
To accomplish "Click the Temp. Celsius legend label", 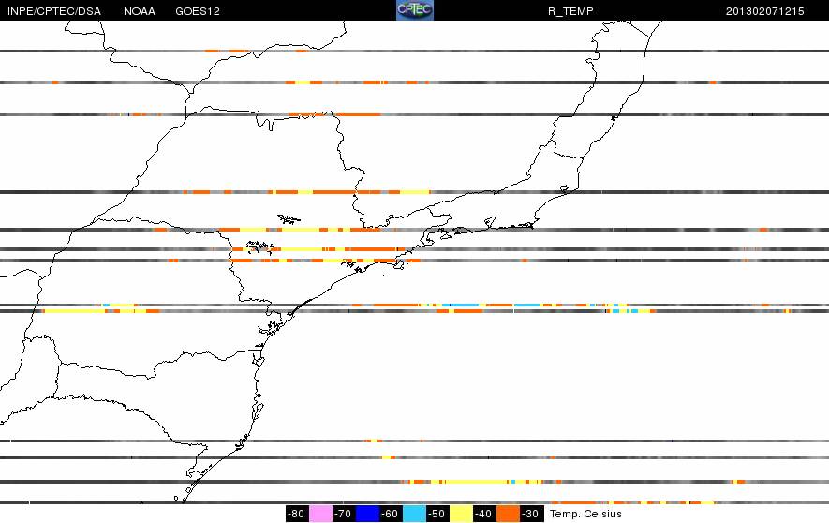I will point(585,514).
